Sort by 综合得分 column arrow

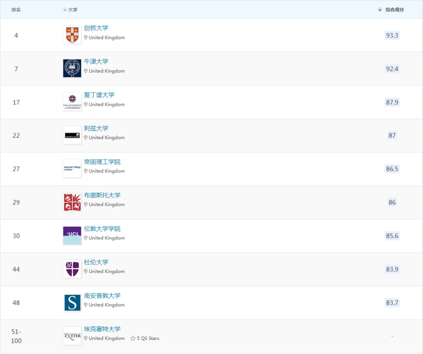pos(380,9)
